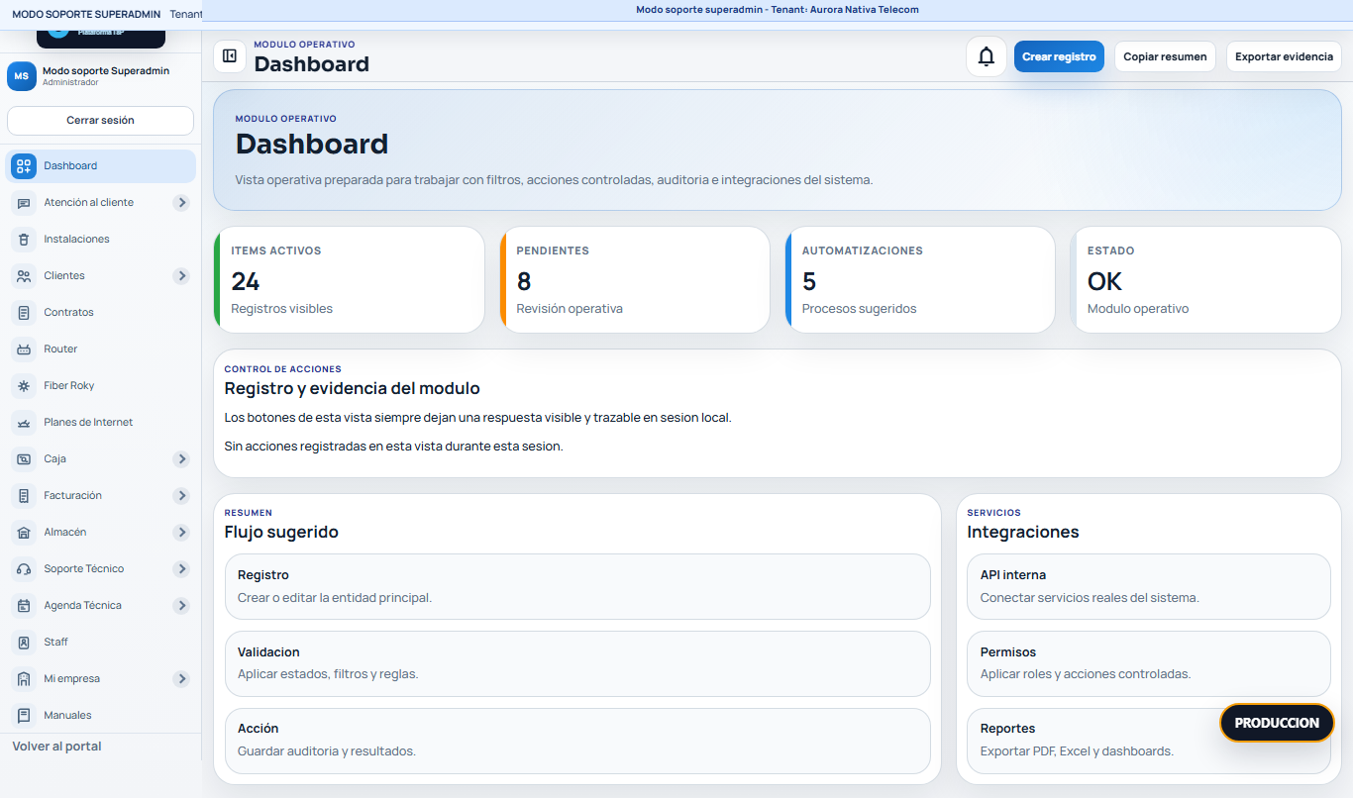Expand the Almacén submenu chevron
The height and width of the screenshot is (798, 1353).
point(181,533)
